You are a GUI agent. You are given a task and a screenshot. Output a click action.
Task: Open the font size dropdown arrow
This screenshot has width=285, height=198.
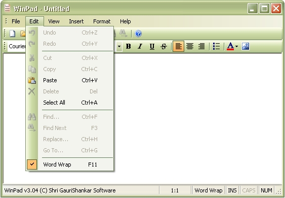tap(119, 47)
